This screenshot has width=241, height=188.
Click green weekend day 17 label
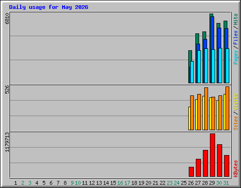coord(127,183)
